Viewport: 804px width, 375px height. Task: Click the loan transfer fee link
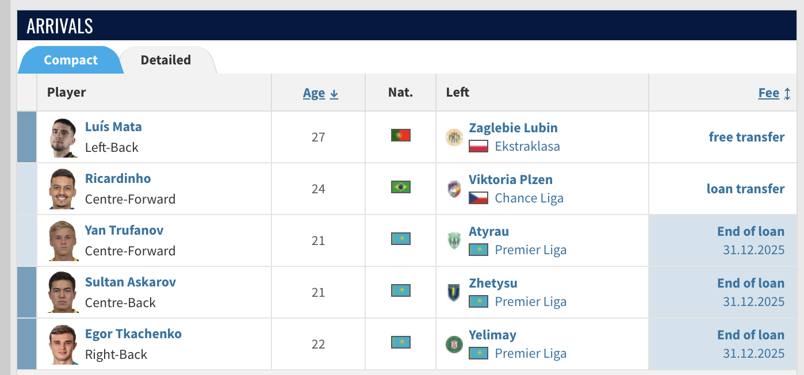745,189
